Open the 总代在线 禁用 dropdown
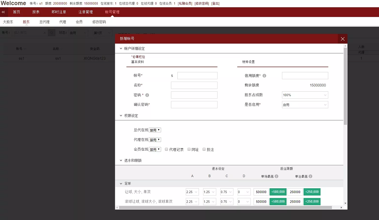379x220 pixels. pos(154,130)
